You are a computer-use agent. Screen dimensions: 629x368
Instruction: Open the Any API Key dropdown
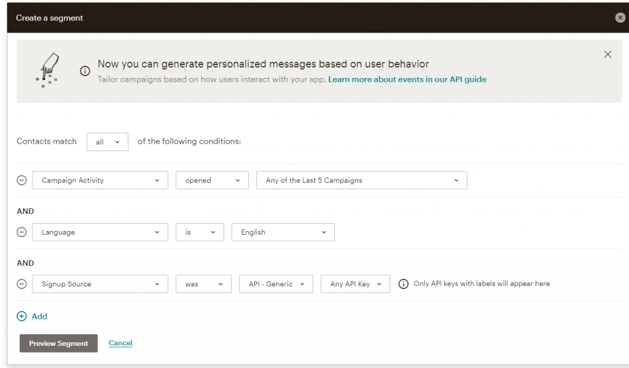tap(356, 284)
